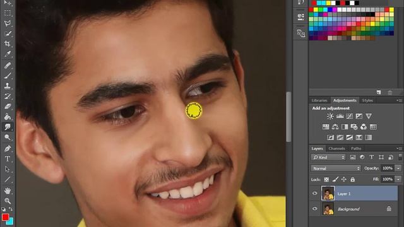This screenshot has height=227, width=404.
Task: Select the Line tool
Action: pos(8,179)
